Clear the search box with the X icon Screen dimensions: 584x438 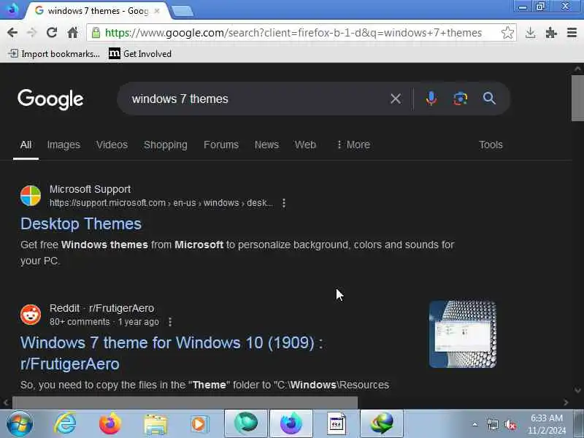pyautogui.click(x=396, y=99)
